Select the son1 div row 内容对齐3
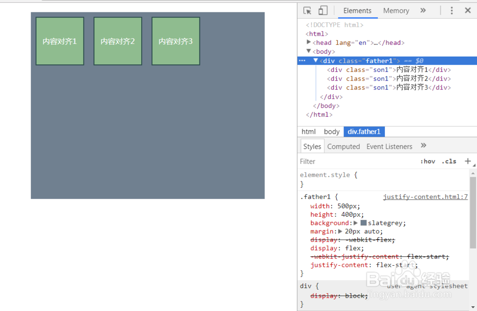477x311 pixels. click(x=389, y=87)
